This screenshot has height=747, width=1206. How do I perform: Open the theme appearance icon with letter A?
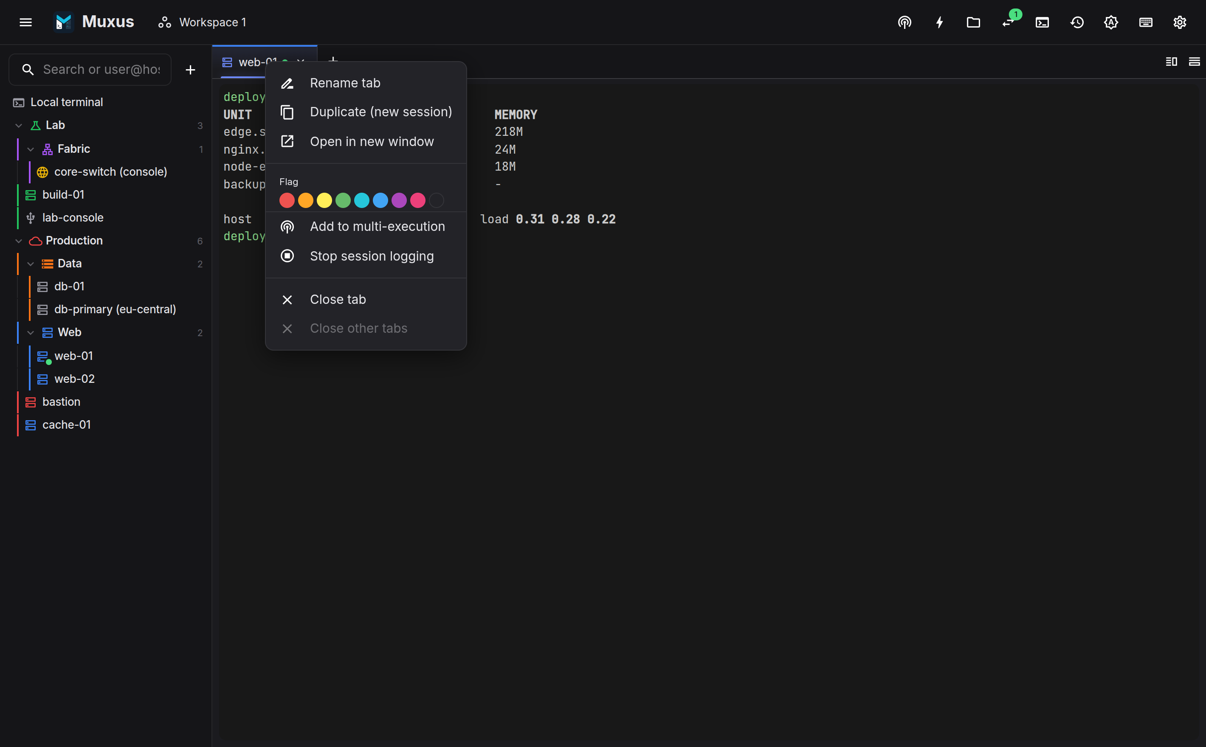(x=1111, y=22)
